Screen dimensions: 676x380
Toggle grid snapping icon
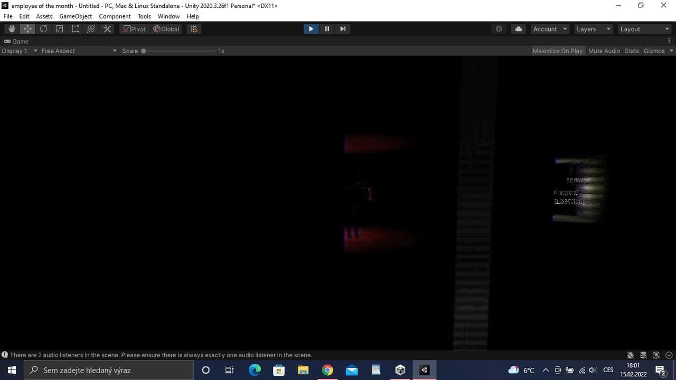[194, 29]
